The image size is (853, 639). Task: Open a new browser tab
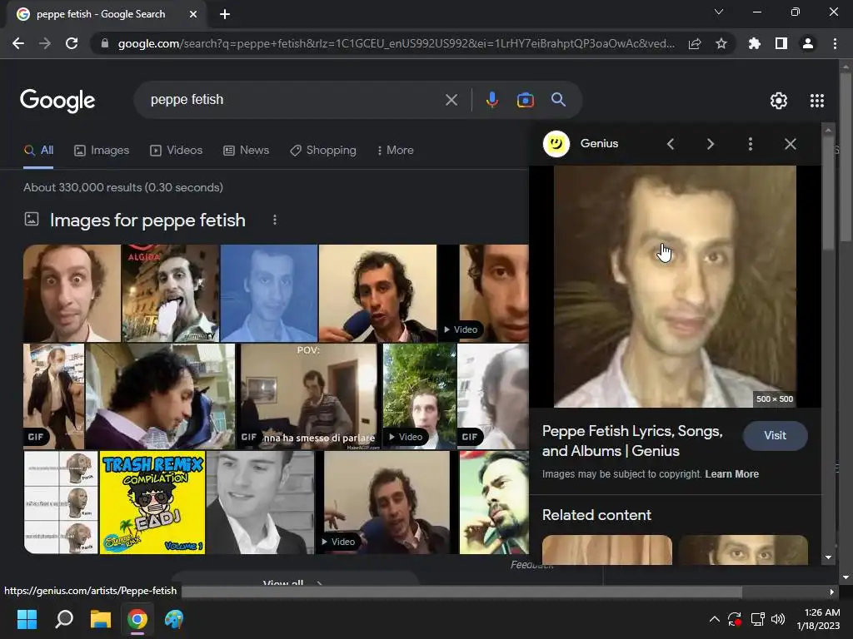click(x=225, y=14)
